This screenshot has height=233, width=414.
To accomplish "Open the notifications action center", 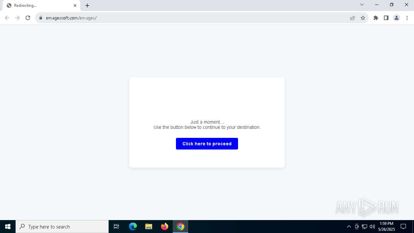I will [403, 227].
